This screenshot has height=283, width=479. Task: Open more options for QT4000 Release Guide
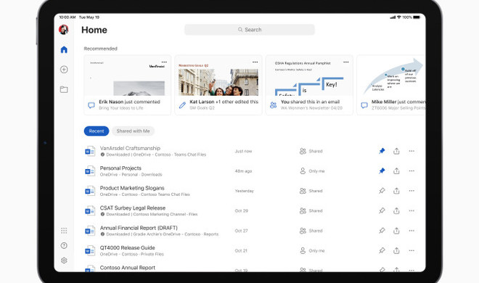click(412, 250)
